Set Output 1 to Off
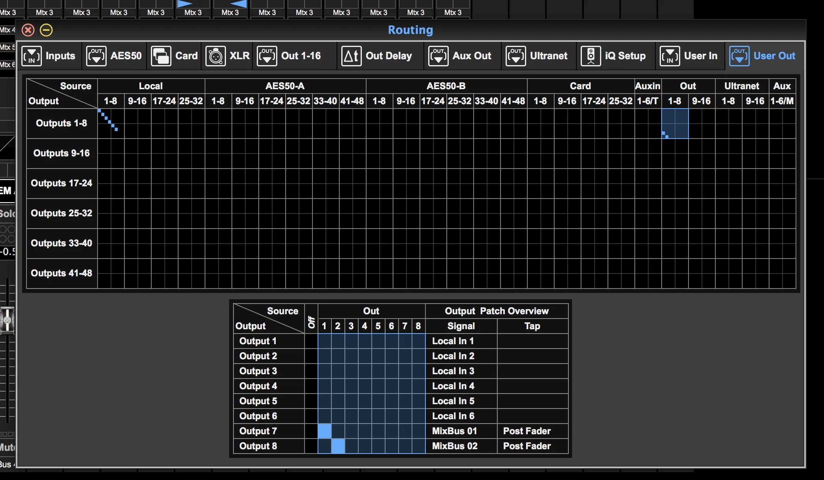824x480 pixels. [x=311, y=341]
